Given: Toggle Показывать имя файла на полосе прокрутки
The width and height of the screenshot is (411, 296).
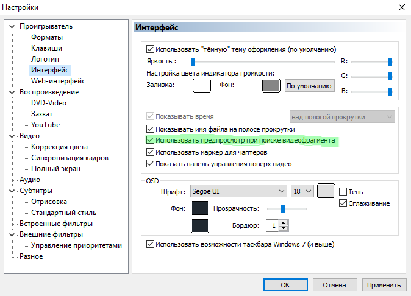Looking at the screenshot, I should click(151, 129).
